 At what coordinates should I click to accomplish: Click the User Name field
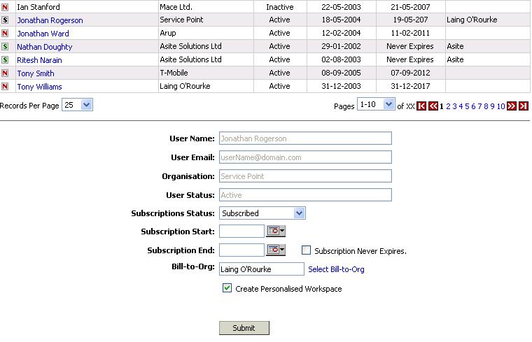click(305, 138)
